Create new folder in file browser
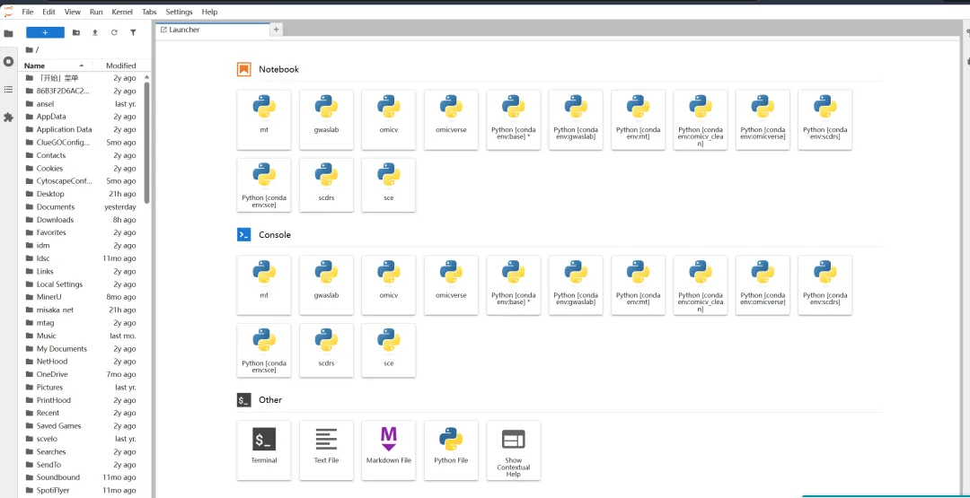Viewport: 970px width, 498px height. click(x=76, y=32)
